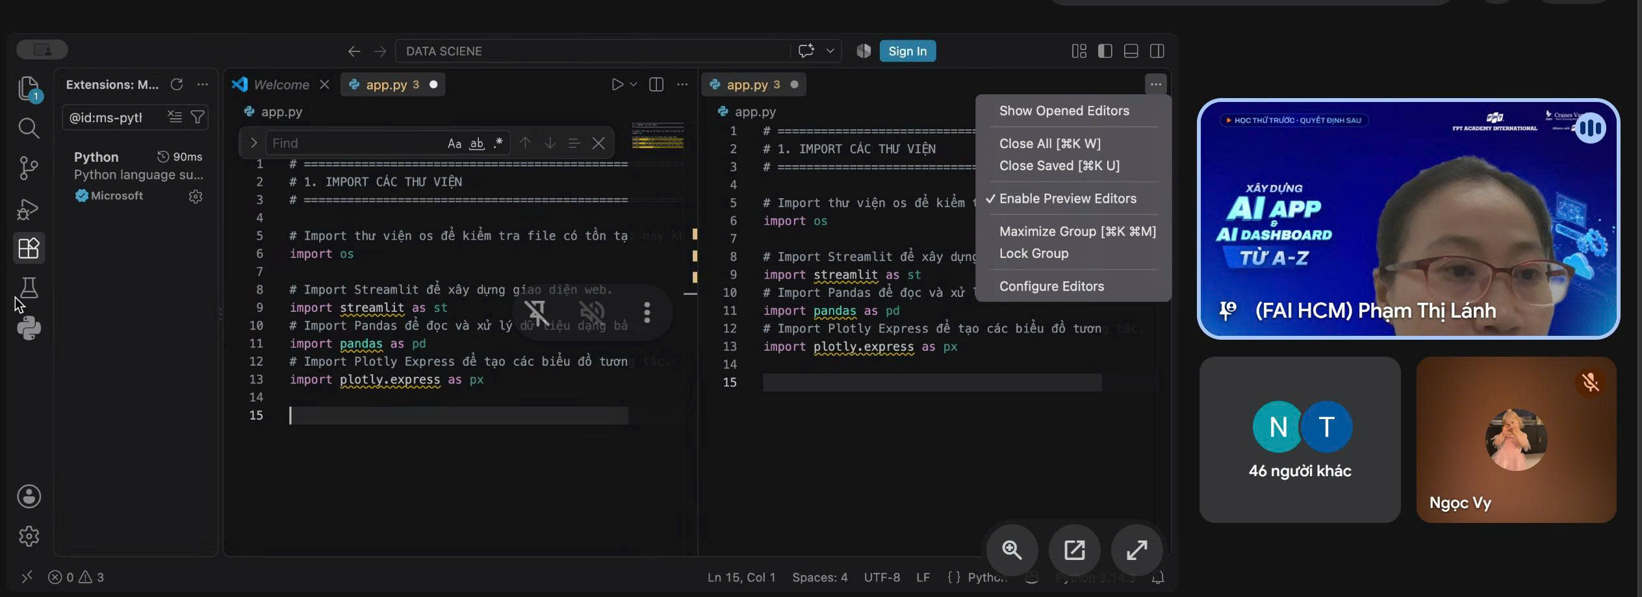Toggle Use Regular Expression in Find

point(498,144)
